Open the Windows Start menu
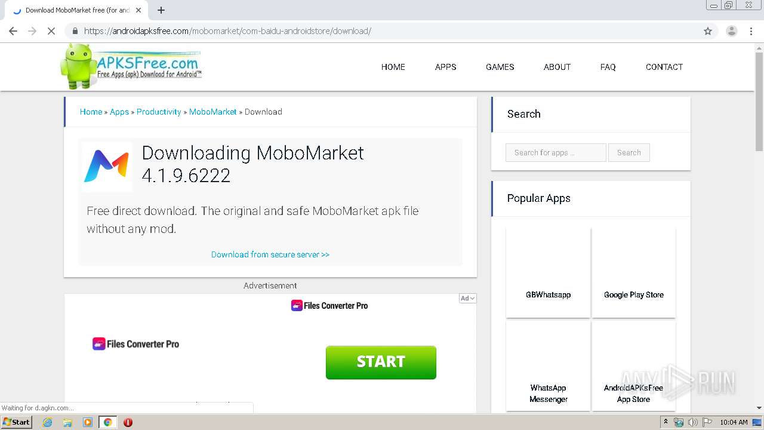This screenshot has width=764, height=430. pos(16,422)
